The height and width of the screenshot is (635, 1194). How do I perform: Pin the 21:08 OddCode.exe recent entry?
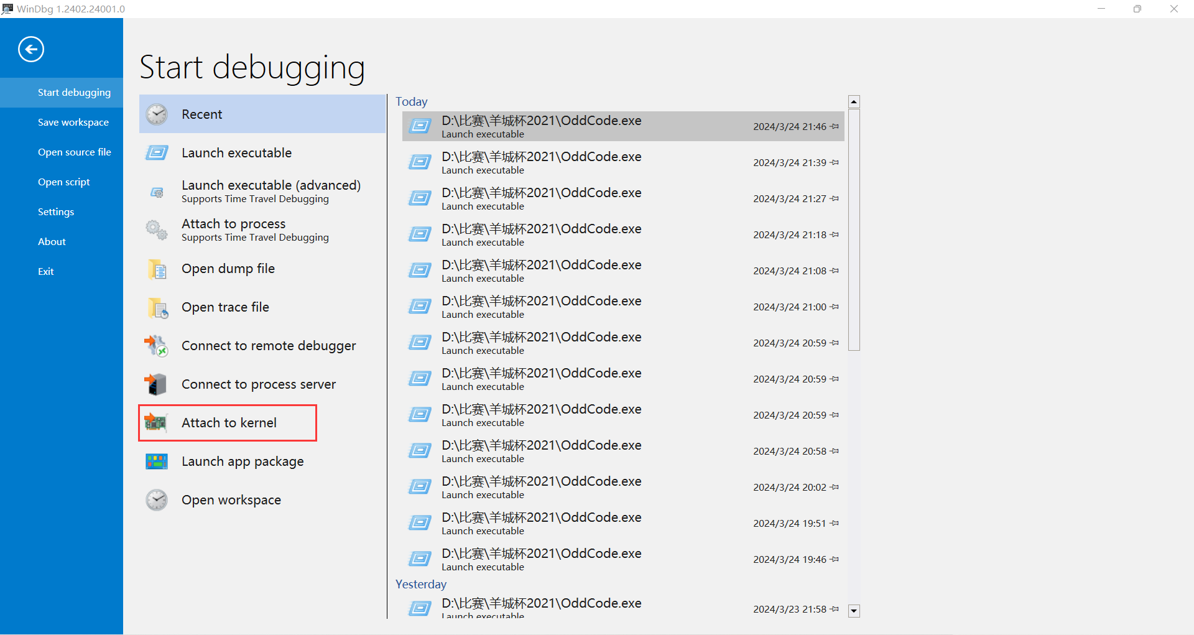pyautogui.click(x=835, y=271)
